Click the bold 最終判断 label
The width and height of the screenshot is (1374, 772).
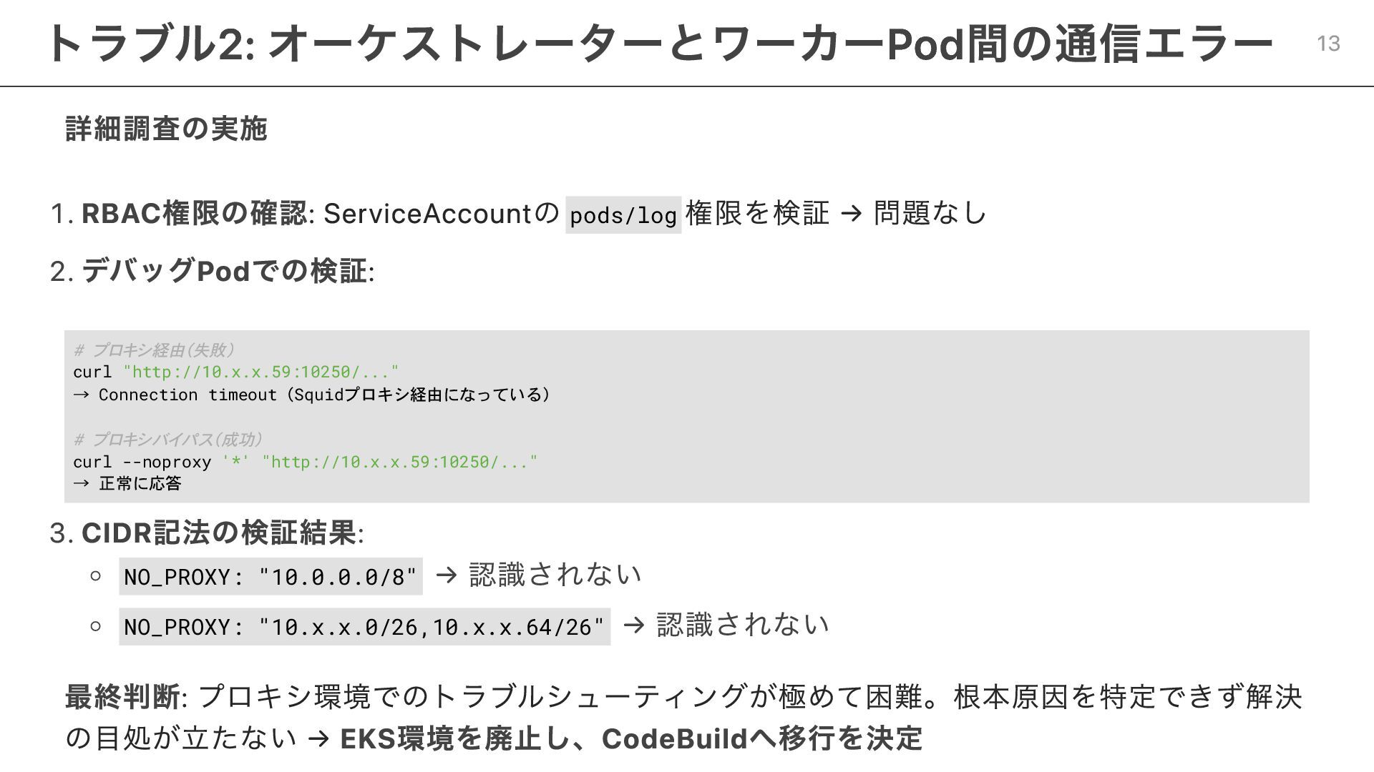[x=123, y=697]
